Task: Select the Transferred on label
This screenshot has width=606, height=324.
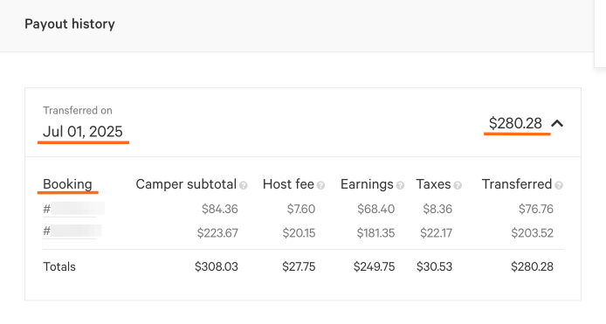Action: (78, 111)
